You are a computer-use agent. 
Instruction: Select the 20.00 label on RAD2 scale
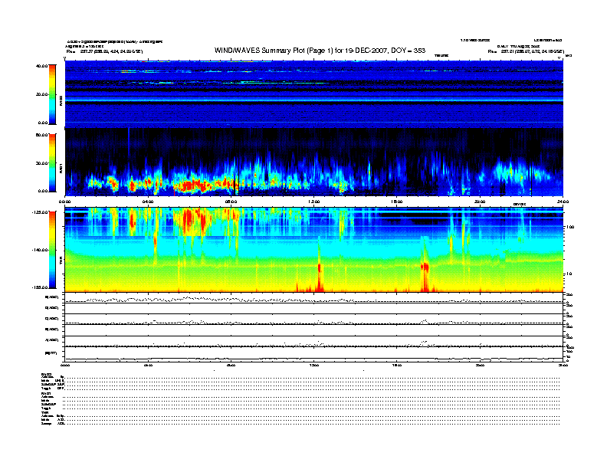coord(41,94)
